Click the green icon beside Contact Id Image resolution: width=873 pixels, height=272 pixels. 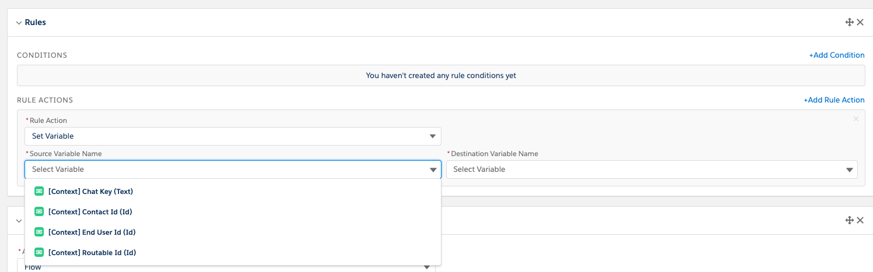point(39,212)
